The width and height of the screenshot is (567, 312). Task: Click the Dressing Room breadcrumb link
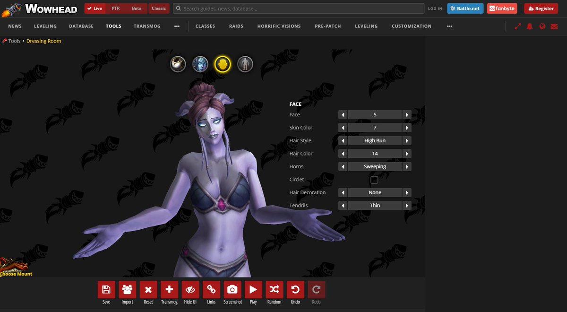pos(43,41)
